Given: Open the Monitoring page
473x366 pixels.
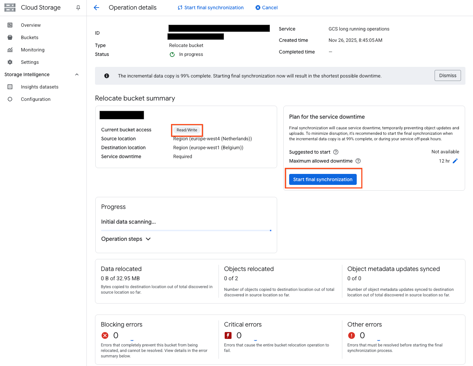Looking at the screenshot, I should click(33, 50).
